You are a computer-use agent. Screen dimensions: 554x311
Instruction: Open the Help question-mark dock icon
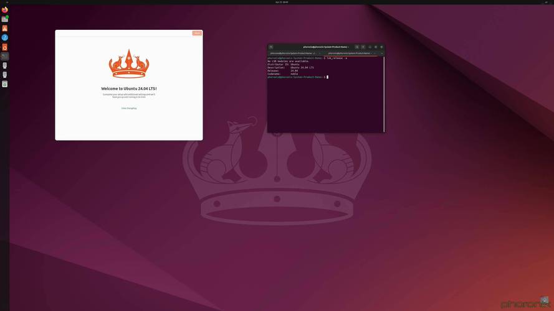(5, 38)
